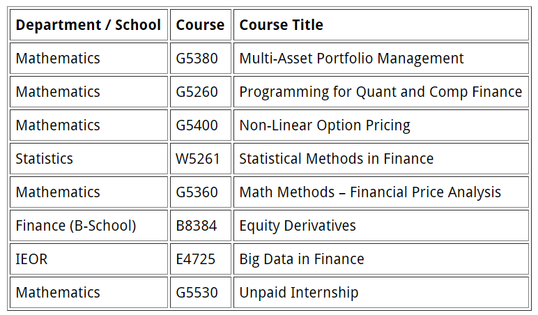Click the Finance (B-School) department cell
538x315 pixels.
click(76, 226)
